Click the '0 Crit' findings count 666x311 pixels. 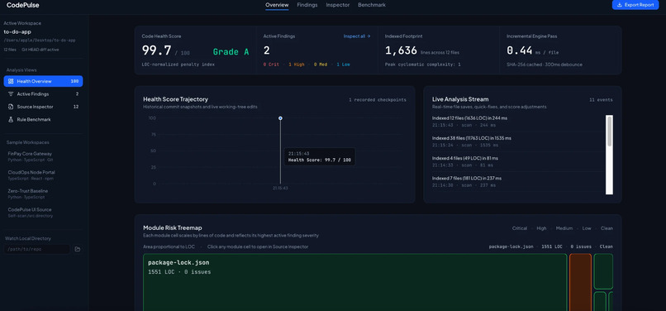pyautogui.click(x=271, y=65)
